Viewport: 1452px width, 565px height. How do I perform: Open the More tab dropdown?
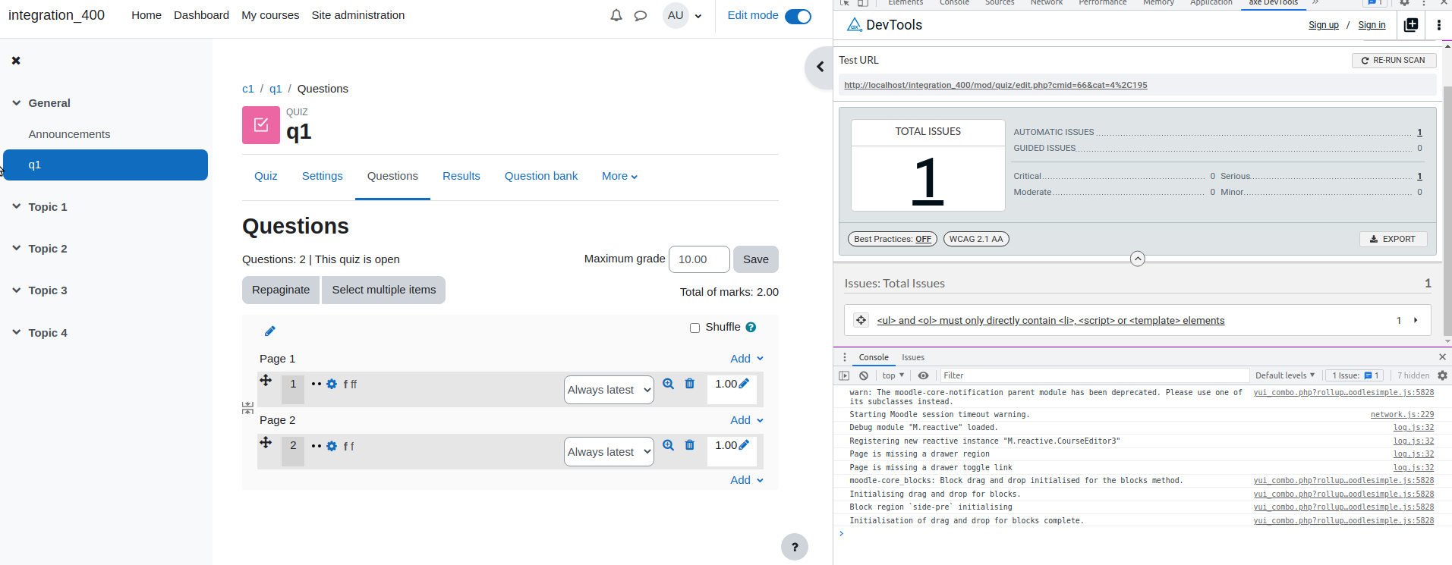coord(619,176)
